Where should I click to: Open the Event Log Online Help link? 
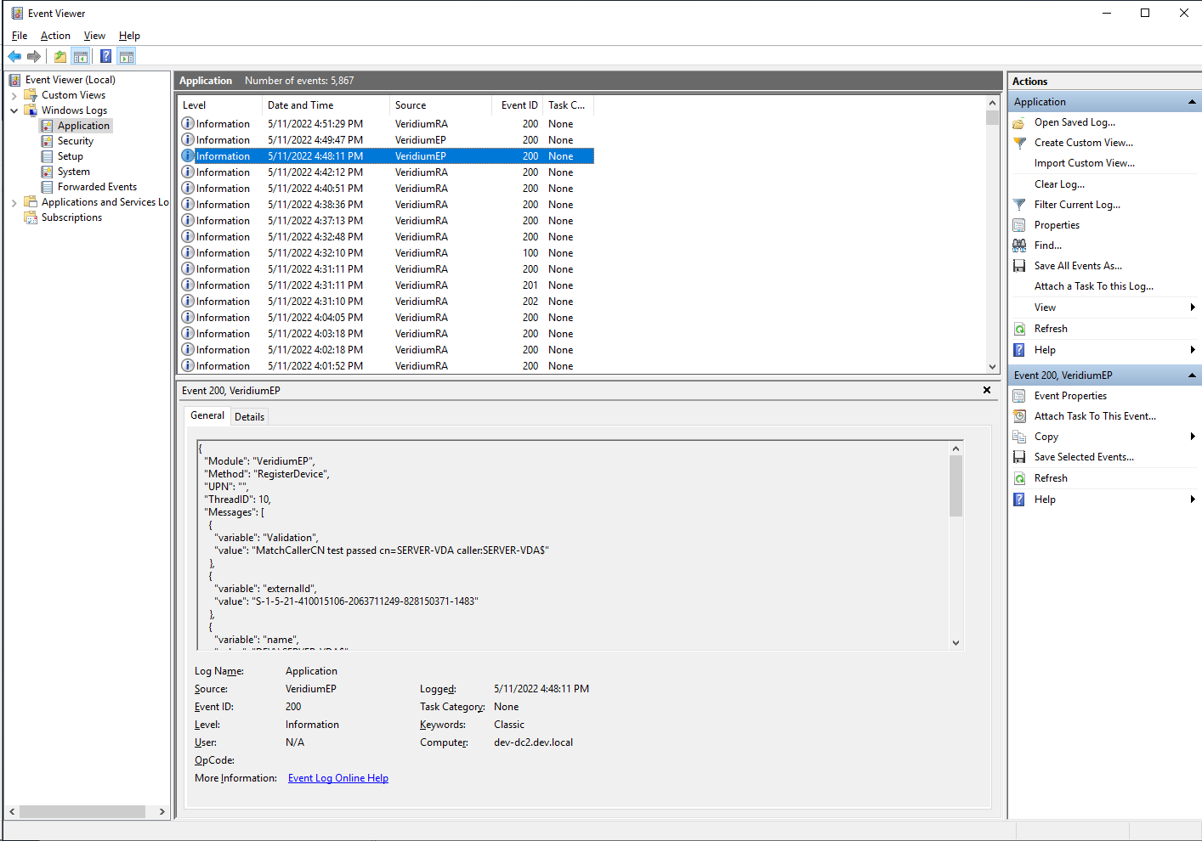click(x=337, y=778)
